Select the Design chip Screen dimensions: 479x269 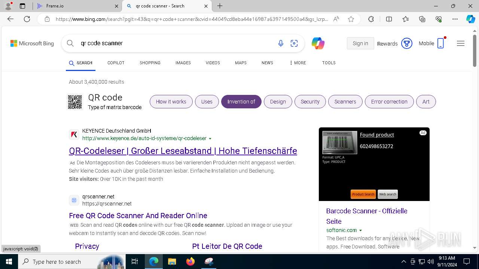[x=278, y=102]
